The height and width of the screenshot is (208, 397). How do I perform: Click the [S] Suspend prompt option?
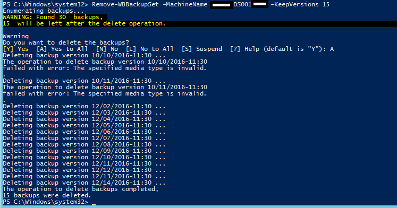point(202,49)
